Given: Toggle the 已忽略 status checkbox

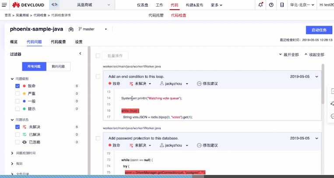Looking at the screenshot, I should click(x=18, y=142).
